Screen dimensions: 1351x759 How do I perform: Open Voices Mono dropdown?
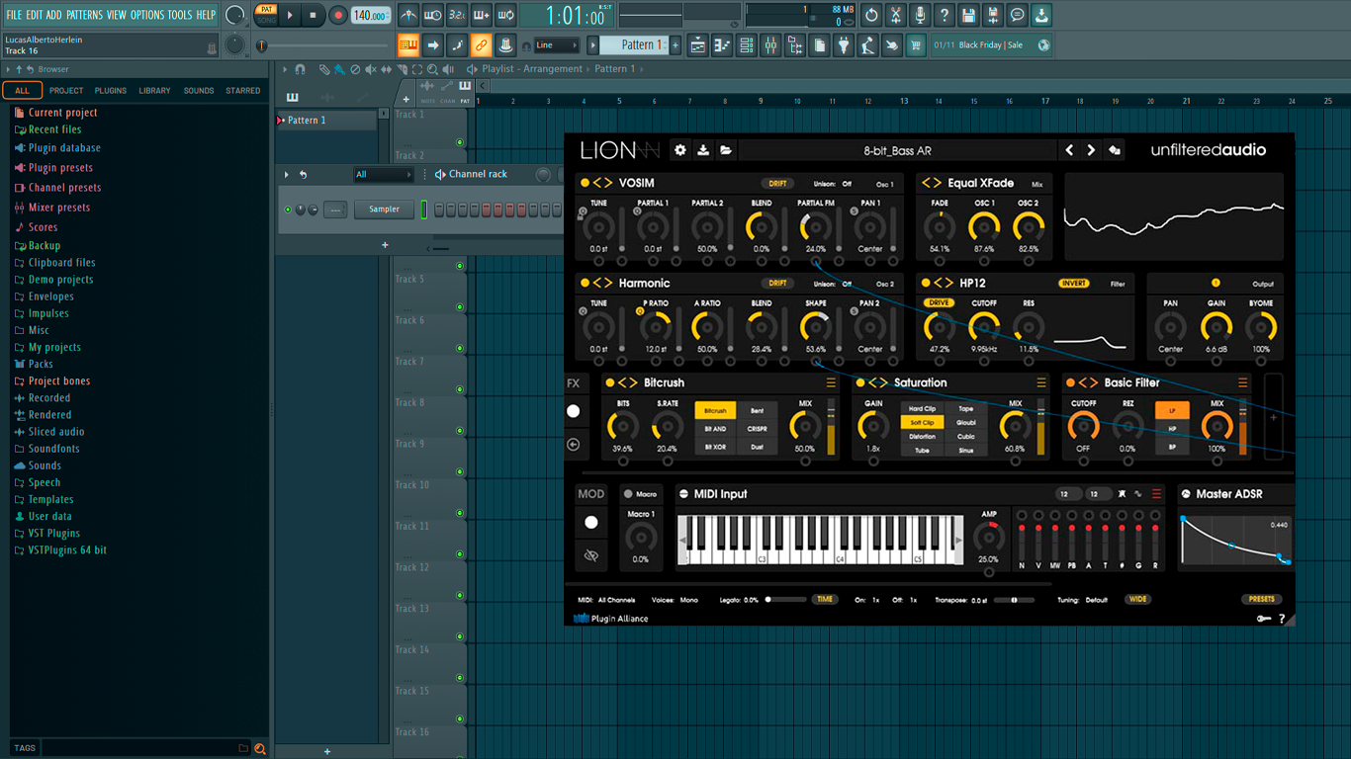pos(689,600)
